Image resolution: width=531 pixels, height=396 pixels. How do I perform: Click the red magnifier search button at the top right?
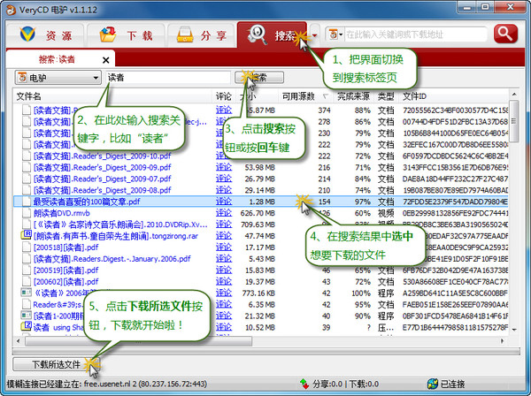(505, 34)
